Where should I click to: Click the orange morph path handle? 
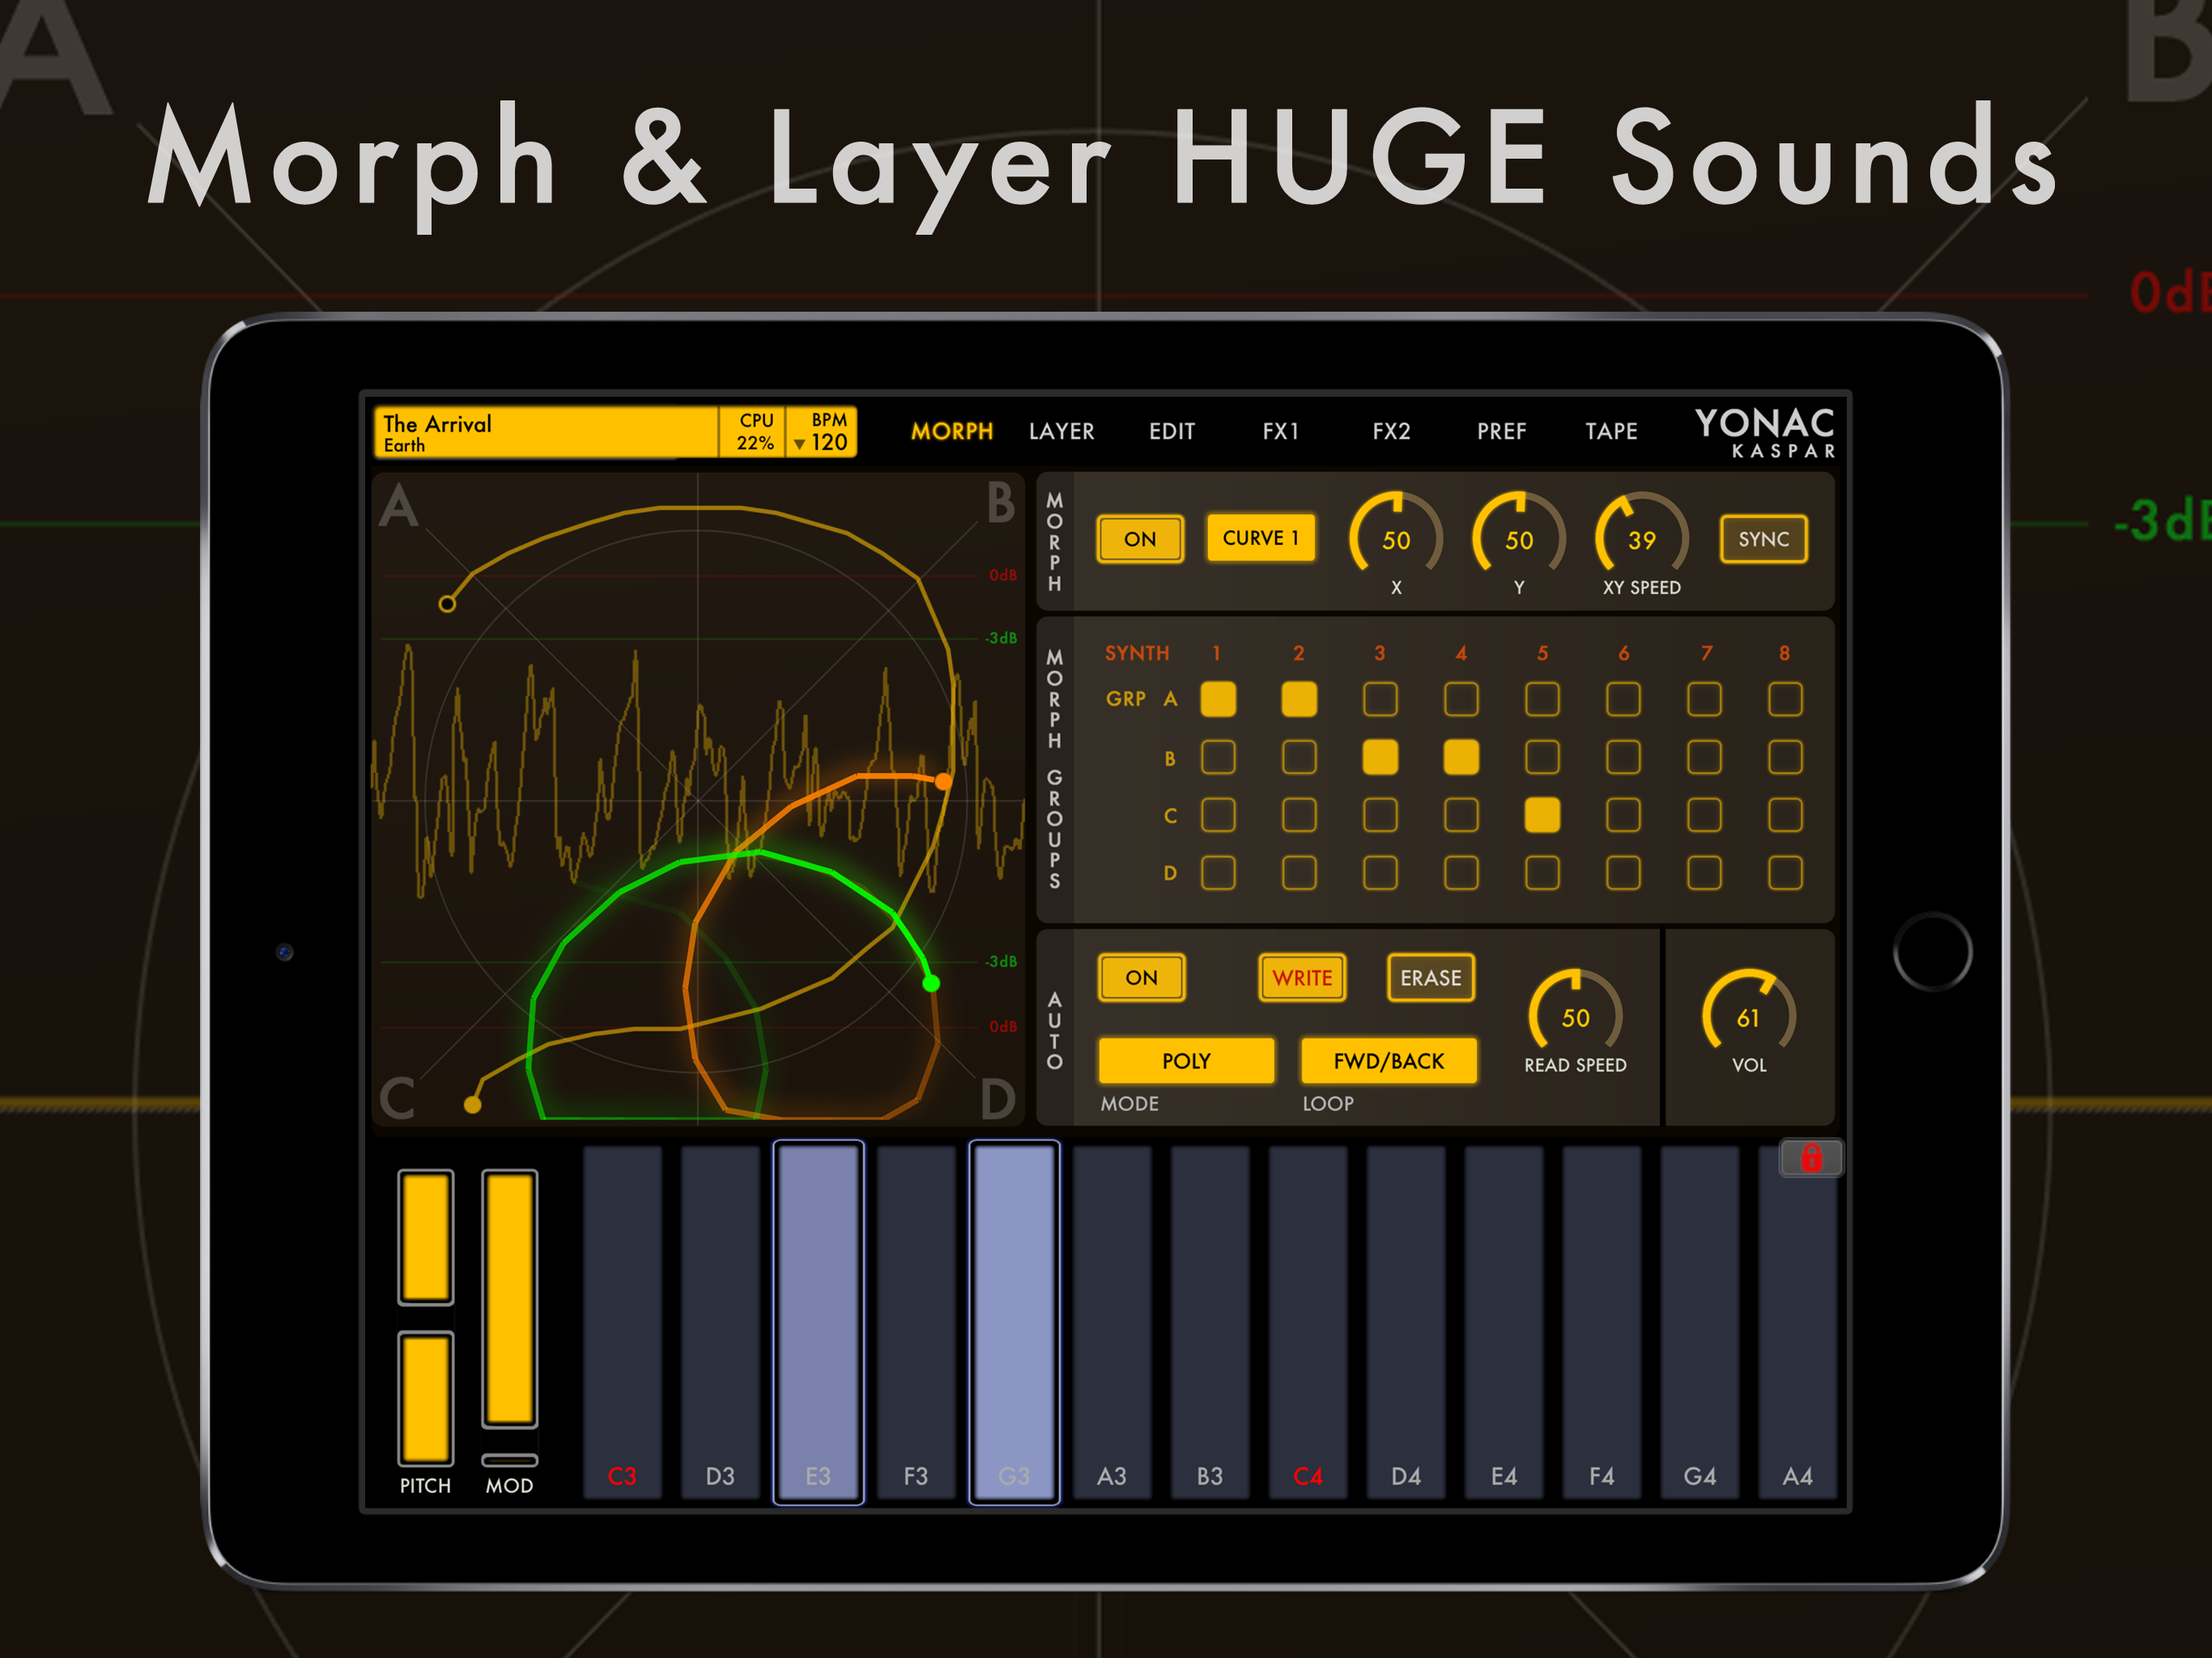pyautogui.click(x=943, y=782)
